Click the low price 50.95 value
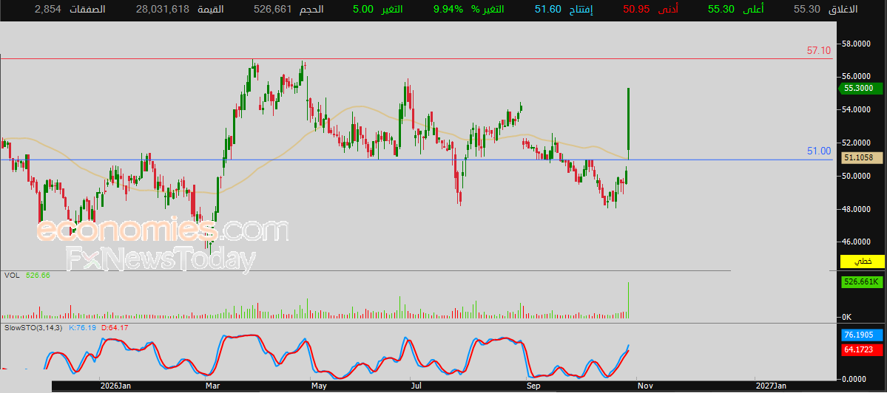Viewport: 887px width, 393px height. pyautogui.click(x=635, y=9)
